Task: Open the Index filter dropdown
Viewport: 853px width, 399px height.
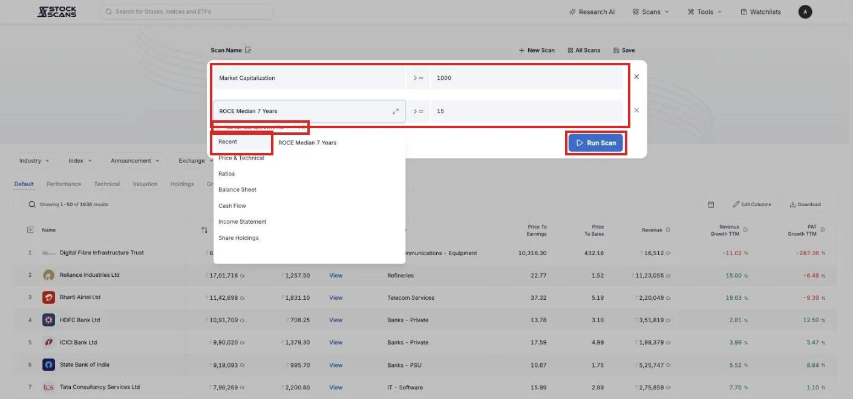Action: click(80, 161)
